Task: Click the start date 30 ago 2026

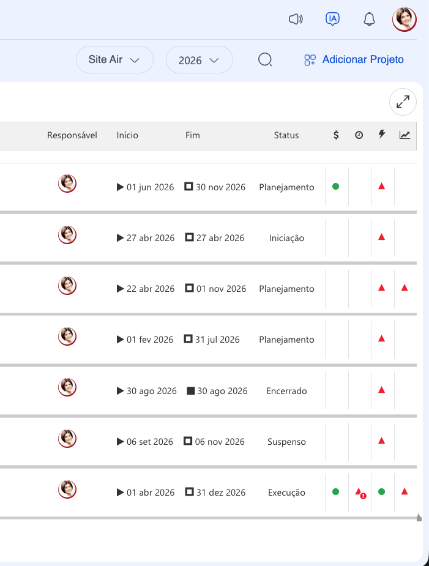Action: (x=152, y=391)
